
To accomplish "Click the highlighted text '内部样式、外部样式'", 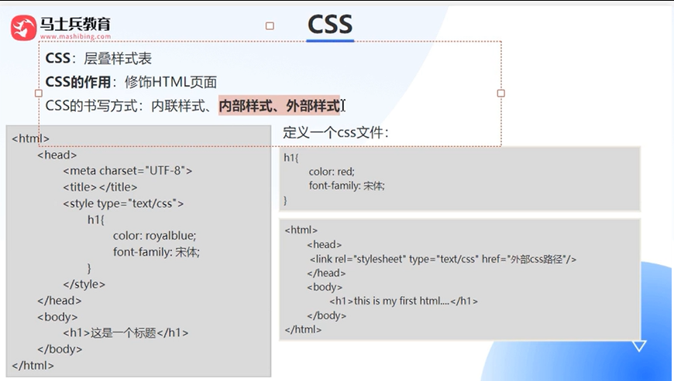I will [x=280, y=105].
